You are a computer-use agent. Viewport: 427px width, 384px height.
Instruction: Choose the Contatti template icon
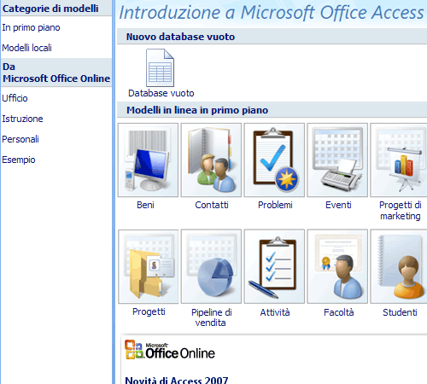pos(211,160)
